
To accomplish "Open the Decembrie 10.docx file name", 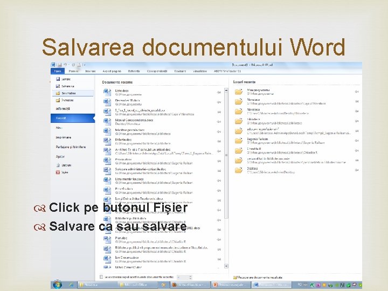I will click(127, 100).
